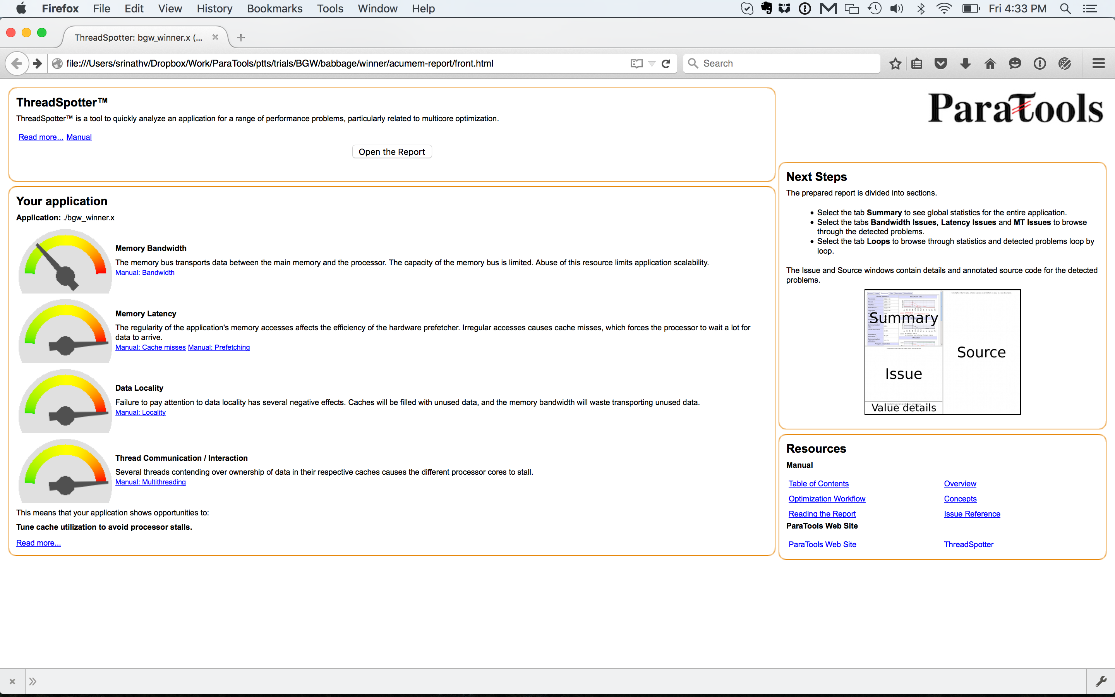1115x697 pixels.
Task: Save page to Pocket icon
Action: (941, 64)
